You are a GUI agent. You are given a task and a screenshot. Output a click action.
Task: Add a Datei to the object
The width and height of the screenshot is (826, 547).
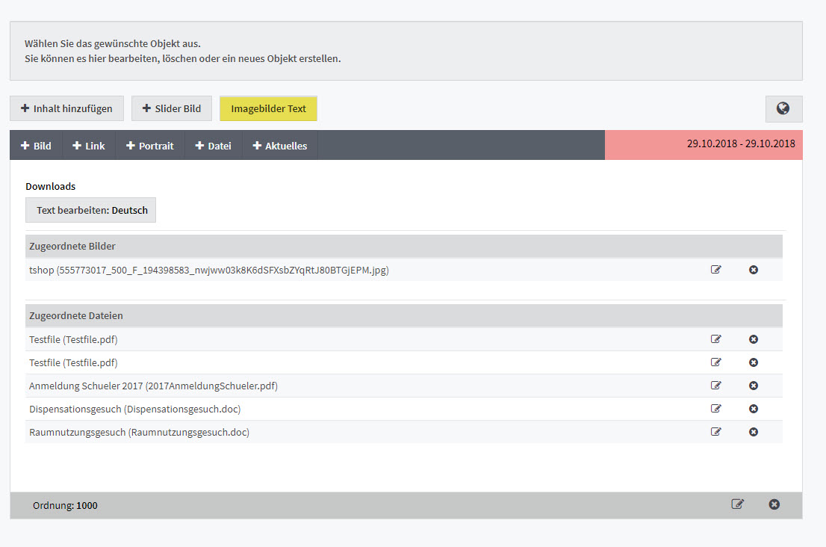point(214,146)
